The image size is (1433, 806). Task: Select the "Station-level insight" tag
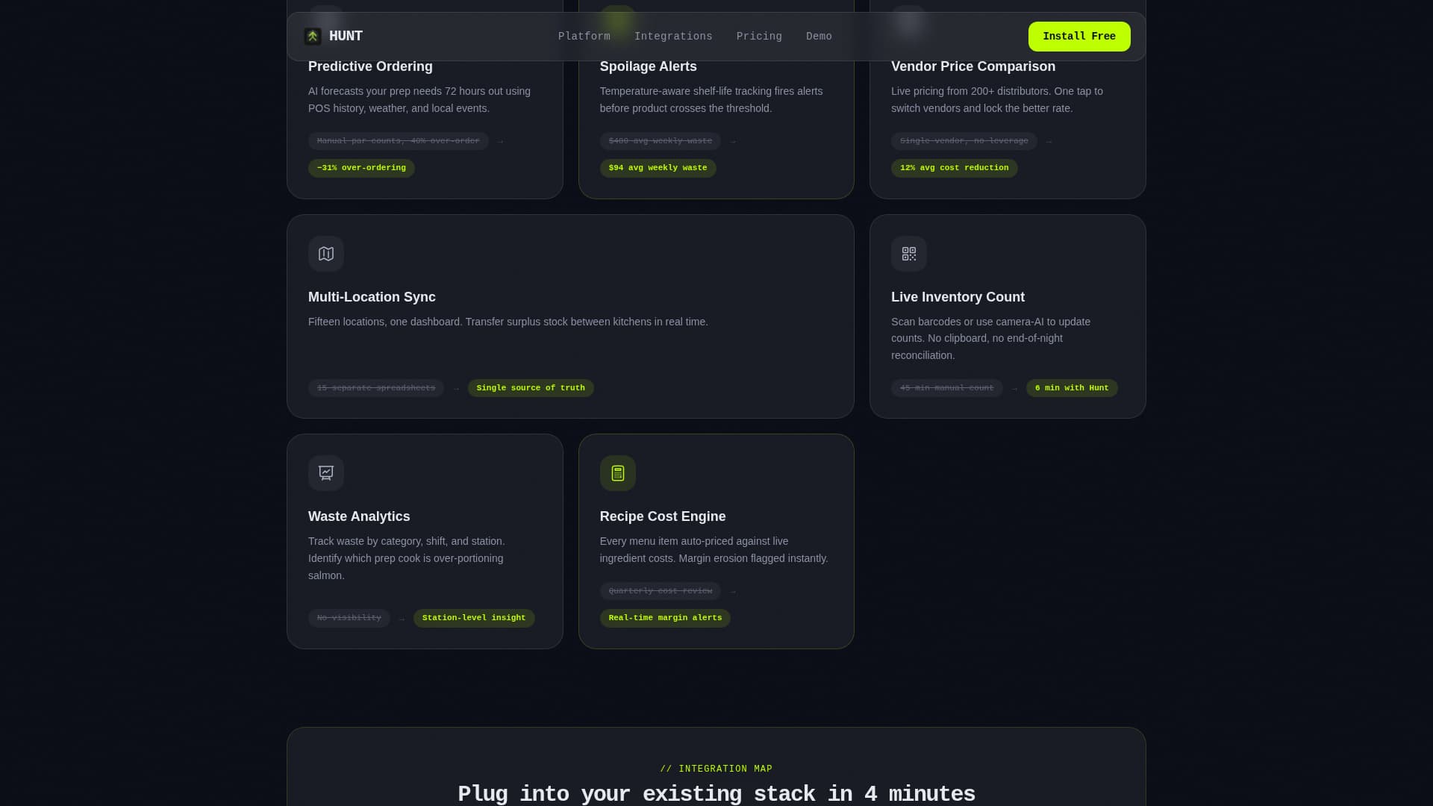(473, 618)
